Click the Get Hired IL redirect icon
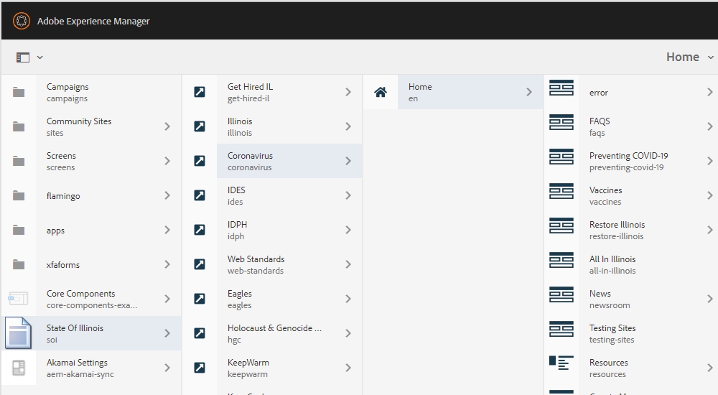This screenshot has height=395, width=718. tap(200, 92)
